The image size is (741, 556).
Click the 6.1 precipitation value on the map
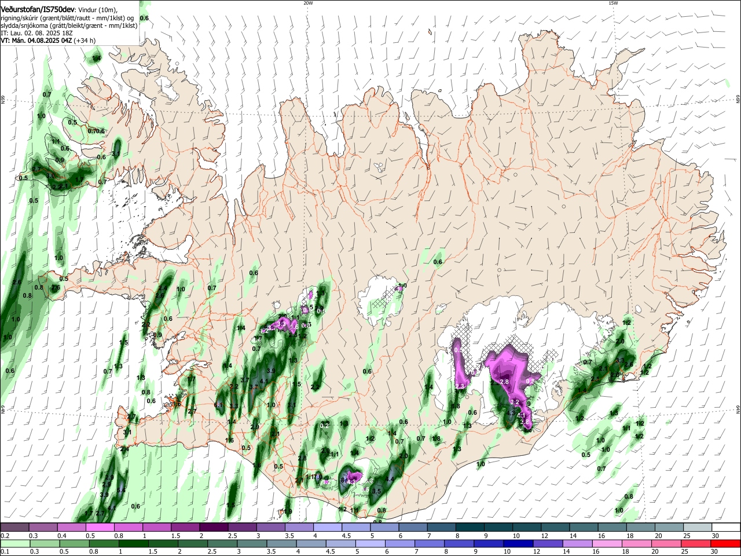pyautogui.click(x=218, y=405)
